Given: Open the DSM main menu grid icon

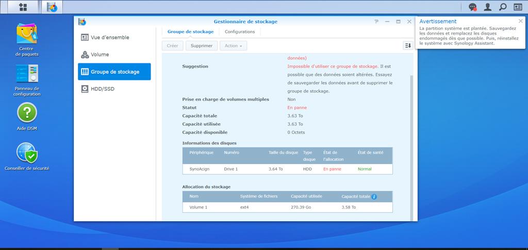Looking at the screenshot, I should tap(23, 7).
